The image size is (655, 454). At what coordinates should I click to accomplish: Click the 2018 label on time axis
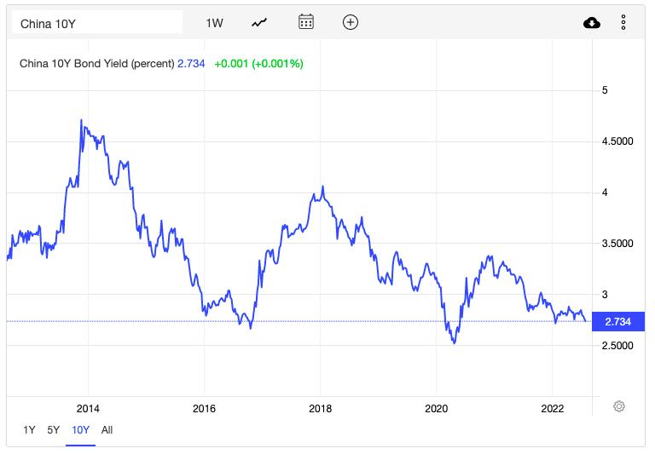320,407
